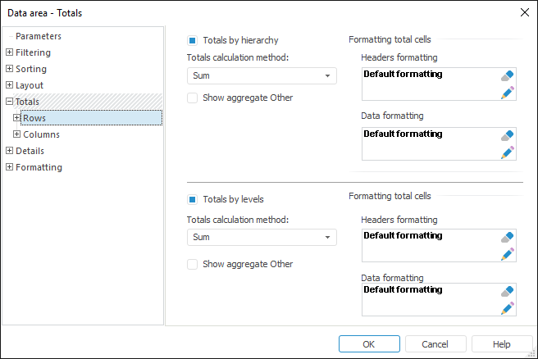Click eraser icon in hierarchy Headers formatting
This screenshot has height=359, width=538.
tap(508, 75)
